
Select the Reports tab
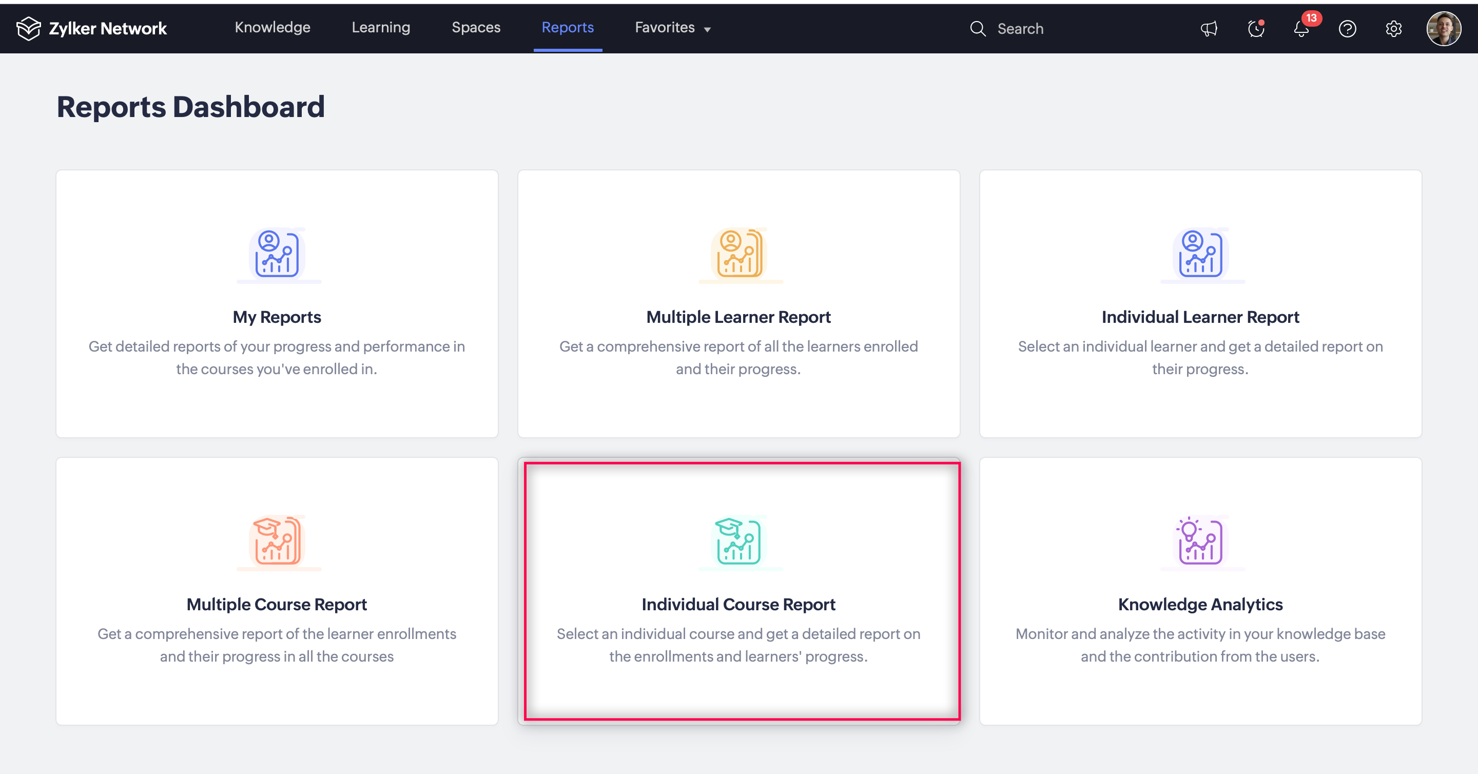[568, 28]
